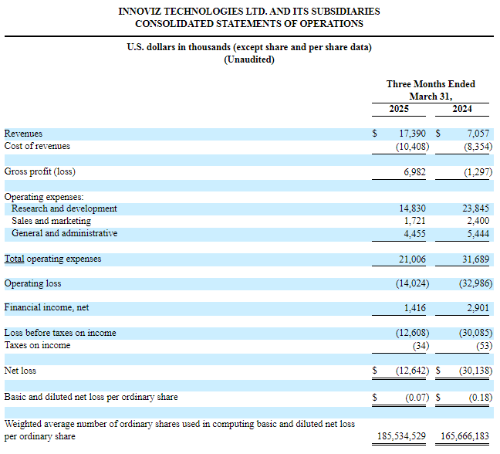Click the 2024 revenues value 7,057
The image size is (500, 454).
476,134
